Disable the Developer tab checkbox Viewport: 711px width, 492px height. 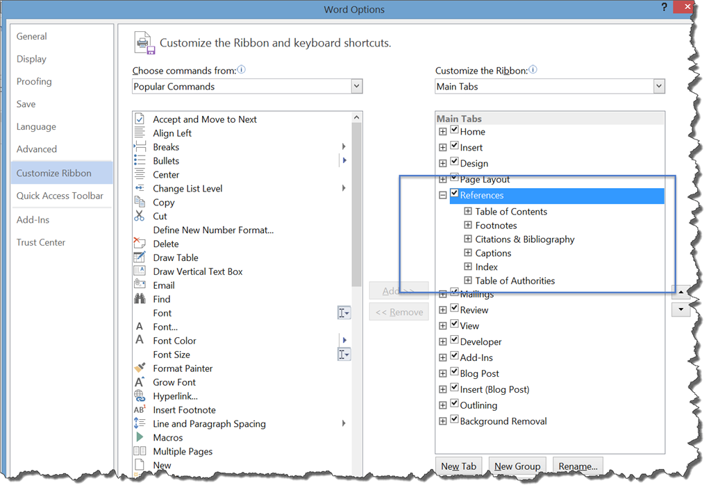click(x=454, y=340)
